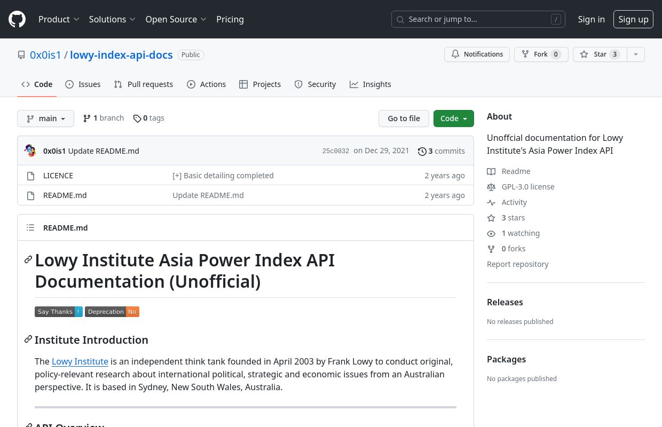Click the repository book icon beside 0x0is1

pyautogui.click(x=21, y=55)
